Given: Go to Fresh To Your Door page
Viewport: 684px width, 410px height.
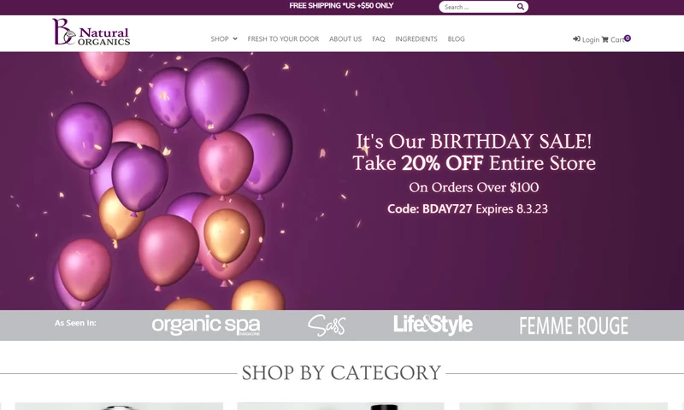Looking at the screenshot, I should click(x=283, y=38).
